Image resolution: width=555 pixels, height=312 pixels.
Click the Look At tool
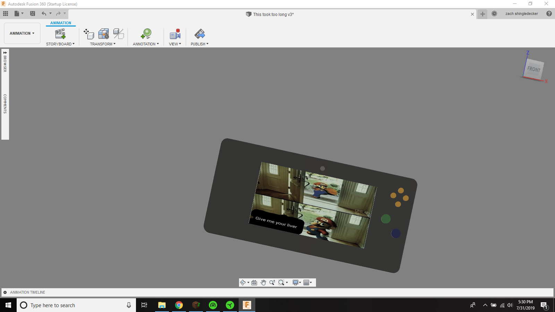254,283
